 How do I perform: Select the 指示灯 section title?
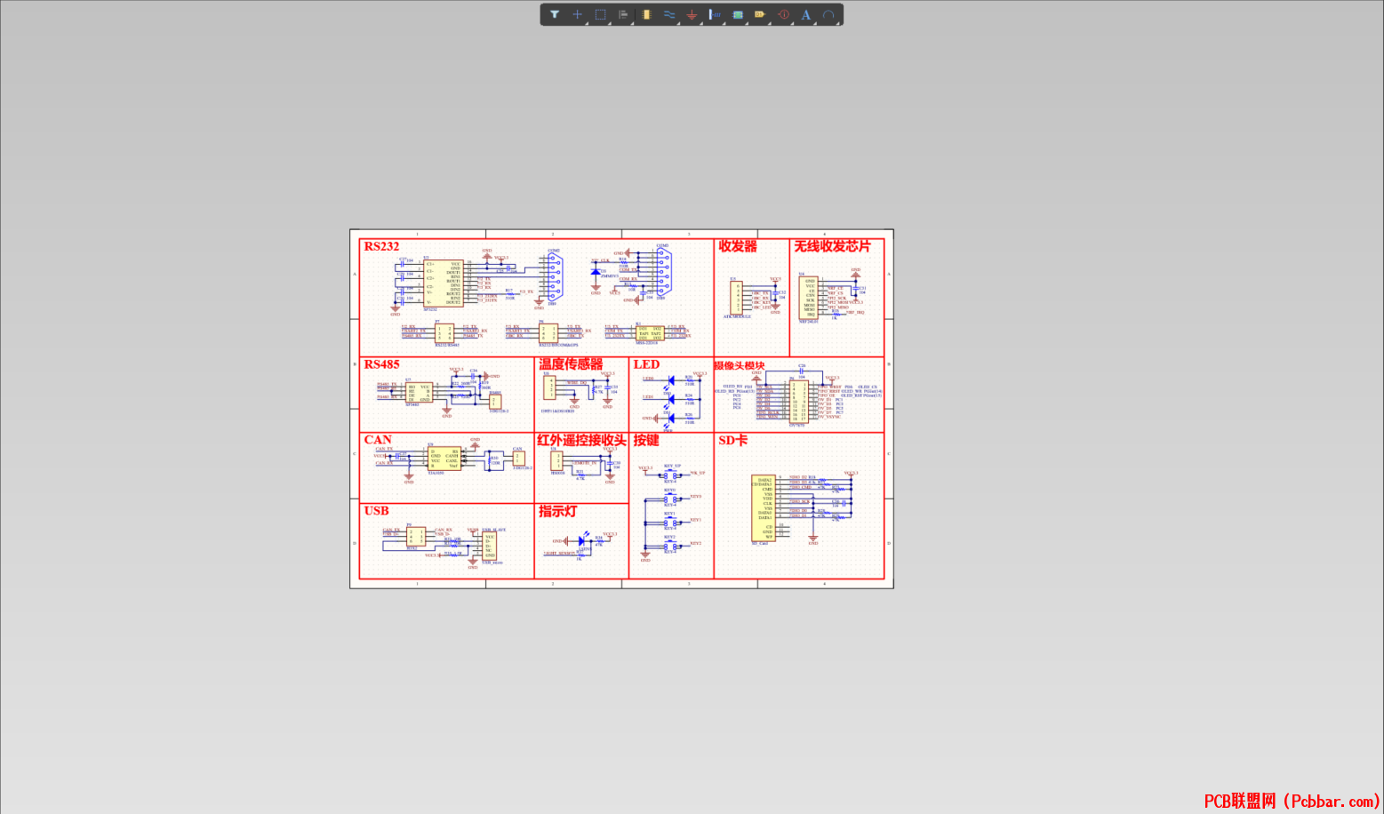(x=557, y=511)
